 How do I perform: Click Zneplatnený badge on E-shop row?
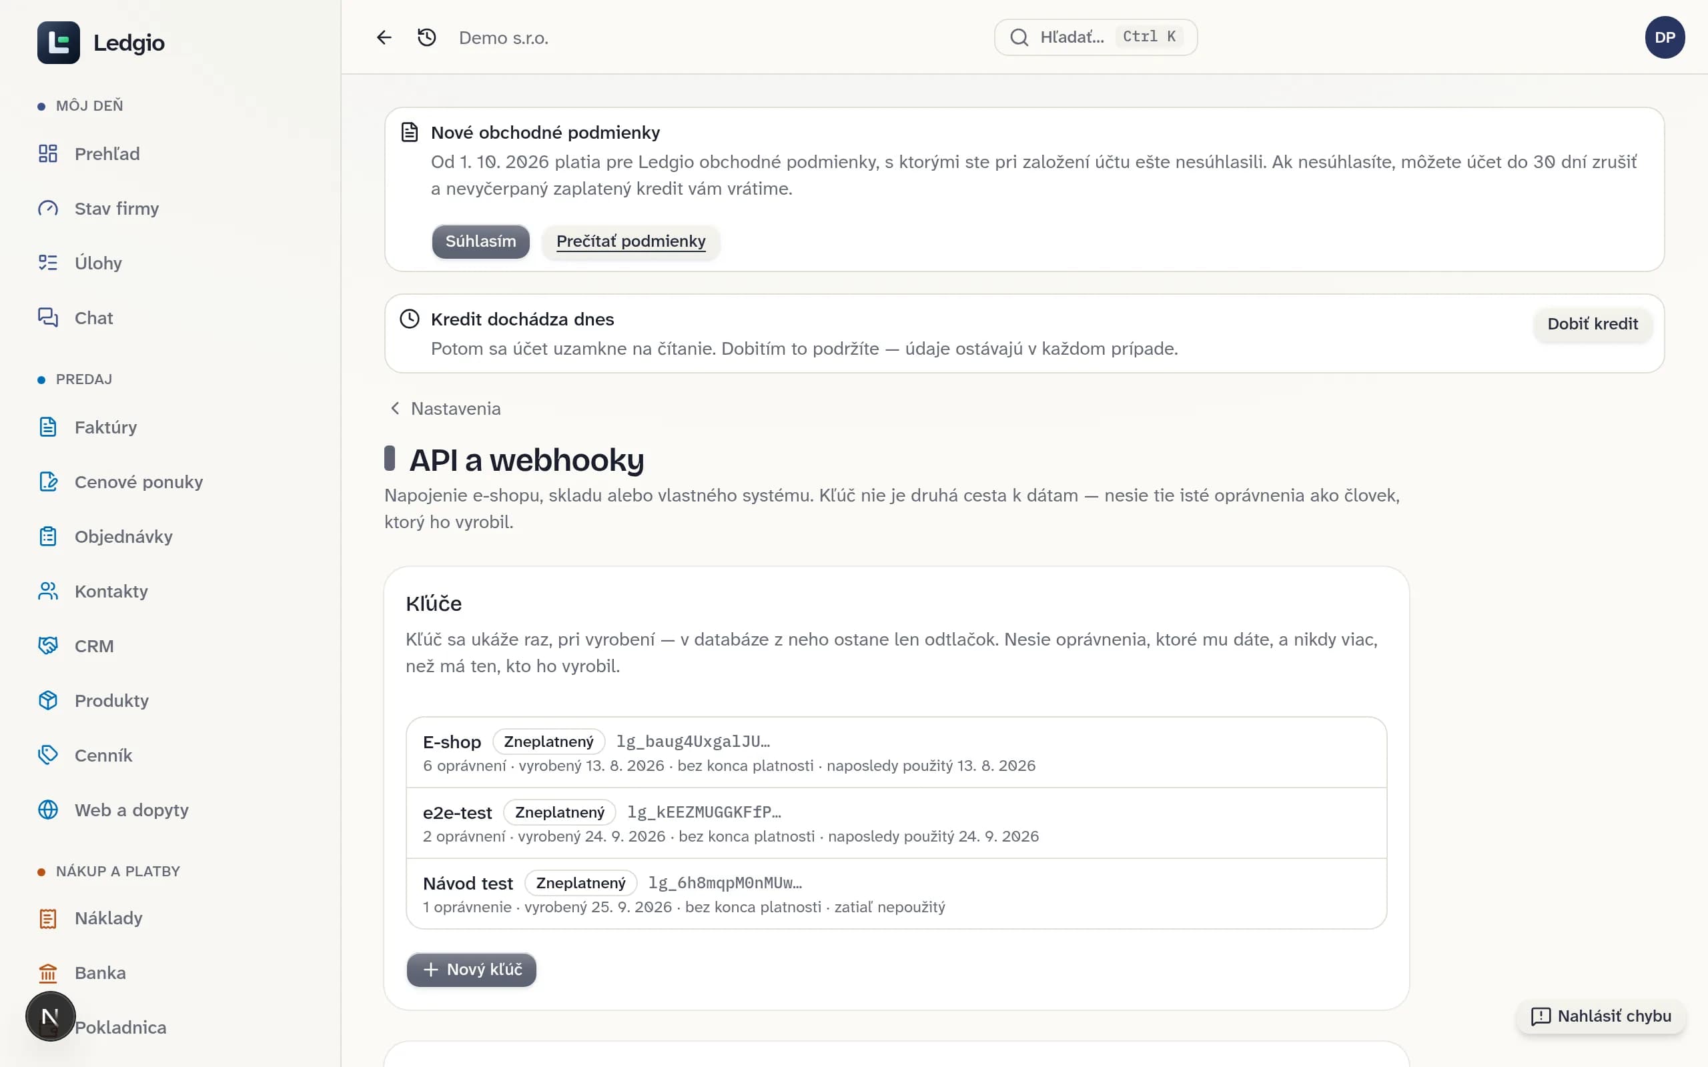(548, 742)
